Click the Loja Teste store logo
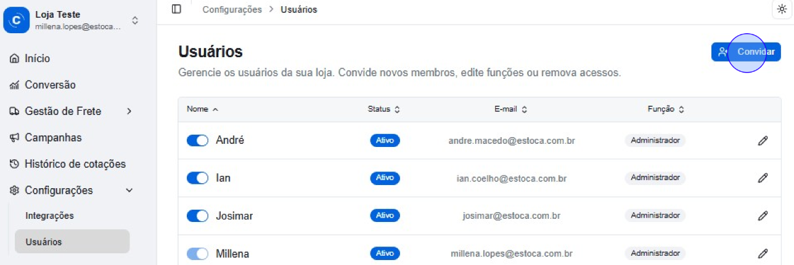Image resolution: width=794 pixels, height=265 pixels. 17,20
